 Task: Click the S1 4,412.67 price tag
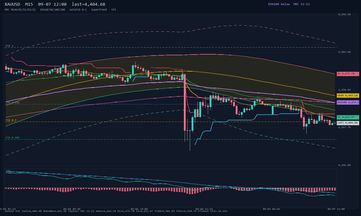click(348, 117)
